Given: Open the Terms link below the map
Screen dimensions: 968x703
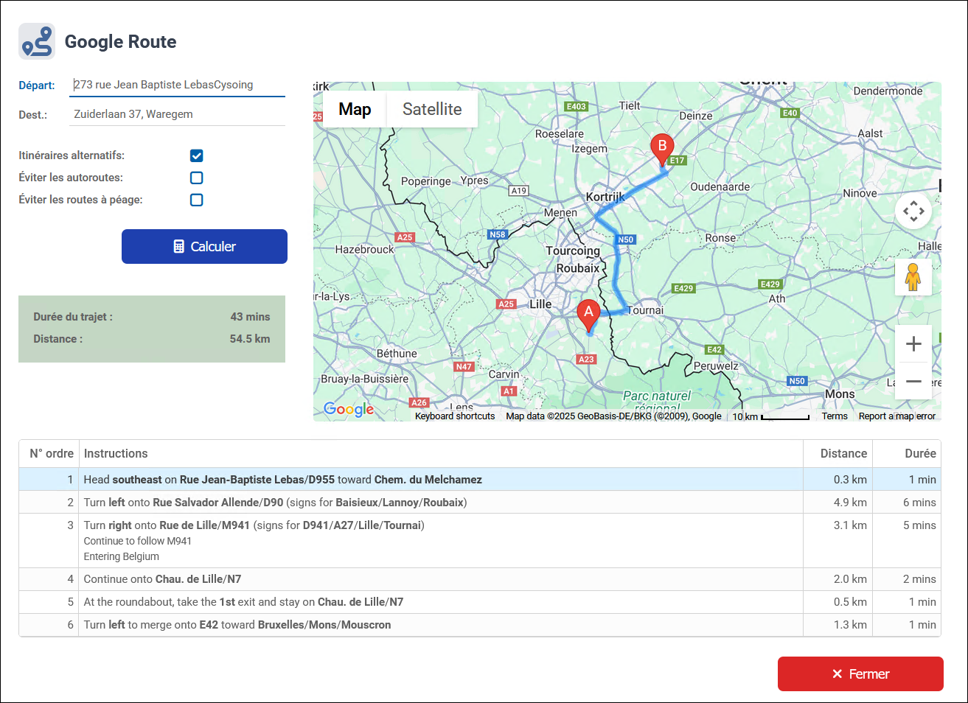Looking at the screenshot, I should pyautogui.click(x=834, y=416).
